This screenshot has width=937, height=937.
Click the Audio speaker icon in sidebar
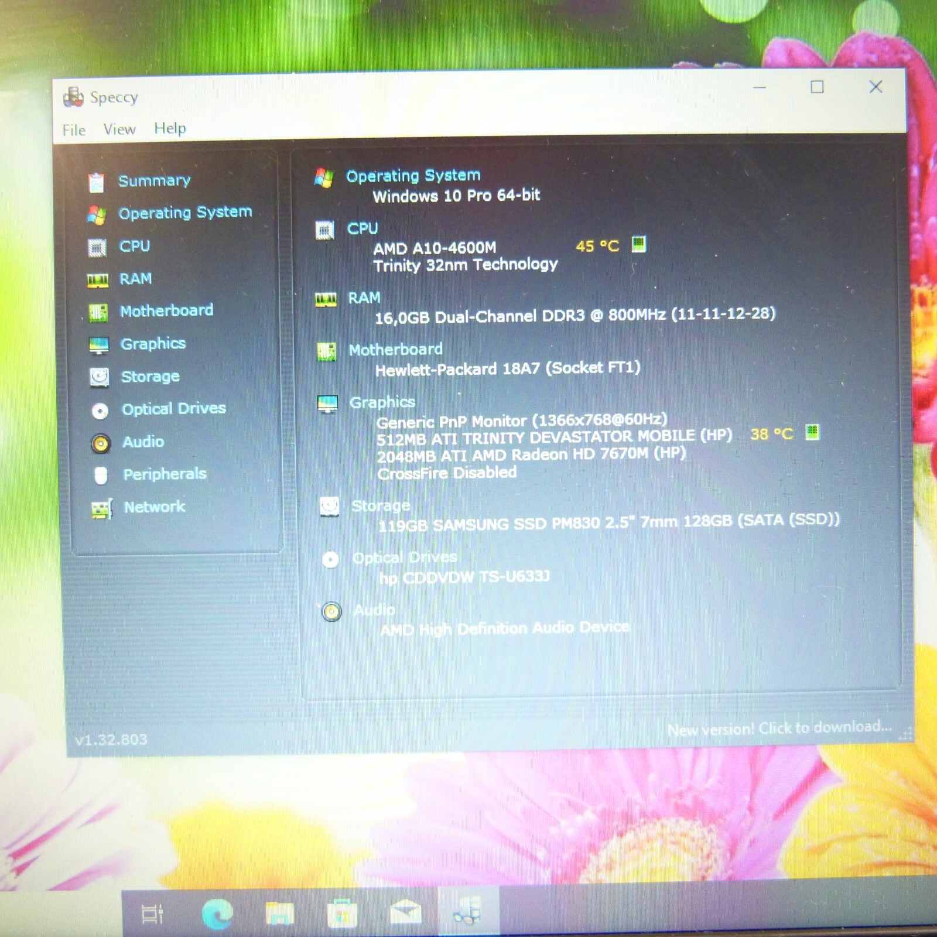[101, 443]
